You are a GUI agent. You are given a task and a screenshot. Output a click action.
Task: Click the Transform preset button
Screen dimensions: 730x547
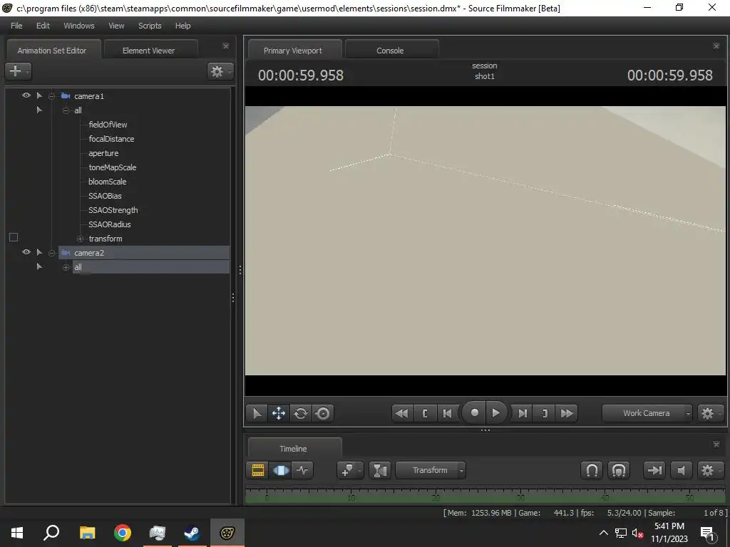[430, 470]
